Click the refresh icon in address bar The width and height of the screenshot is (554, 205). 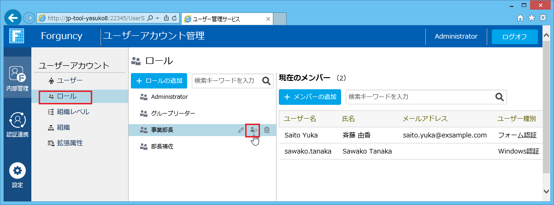(x=174, y=18)
